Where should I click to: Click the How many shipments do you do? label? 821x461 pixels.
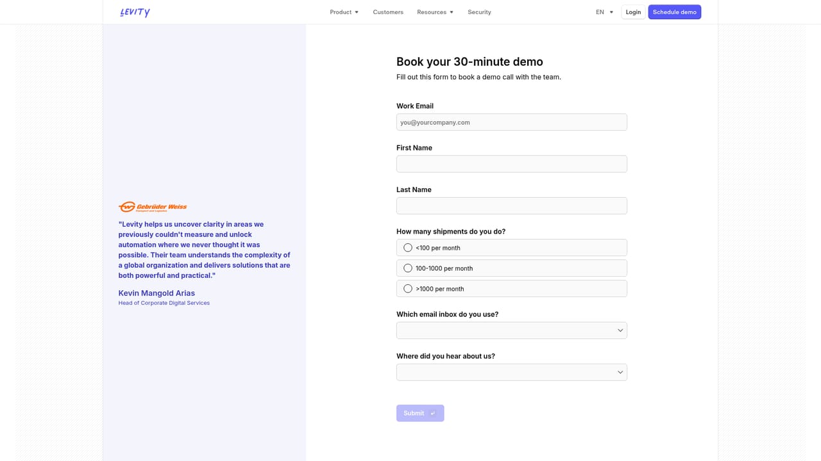coord(451,231)
